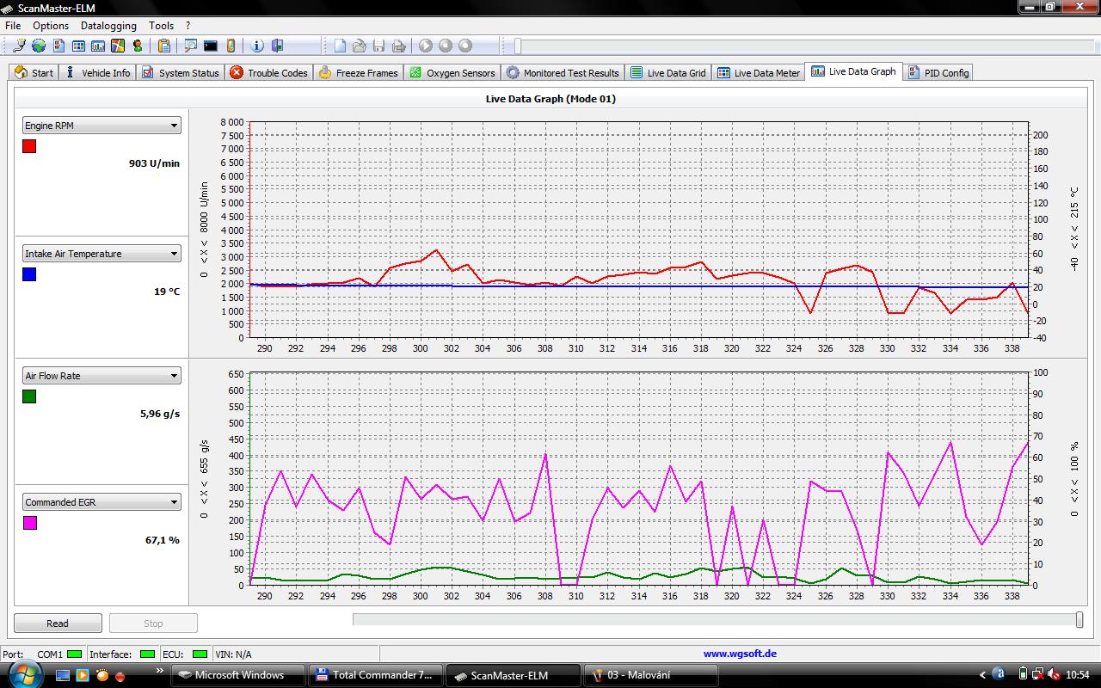
Task: Click the globe icon in toolbar
Action: click(x=39, y=46)
